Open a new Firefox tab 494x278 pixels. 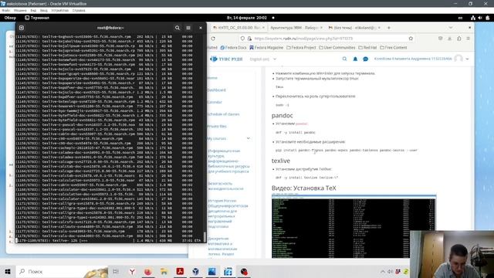[x=389, y=28]
